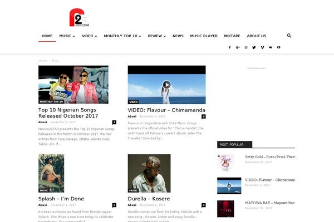This screenshot has width=334, height=222.
Task: Click MONTHLY TOP 10 category badge on thumbnail
Action: pyautogui.click(x=51, y=102)
